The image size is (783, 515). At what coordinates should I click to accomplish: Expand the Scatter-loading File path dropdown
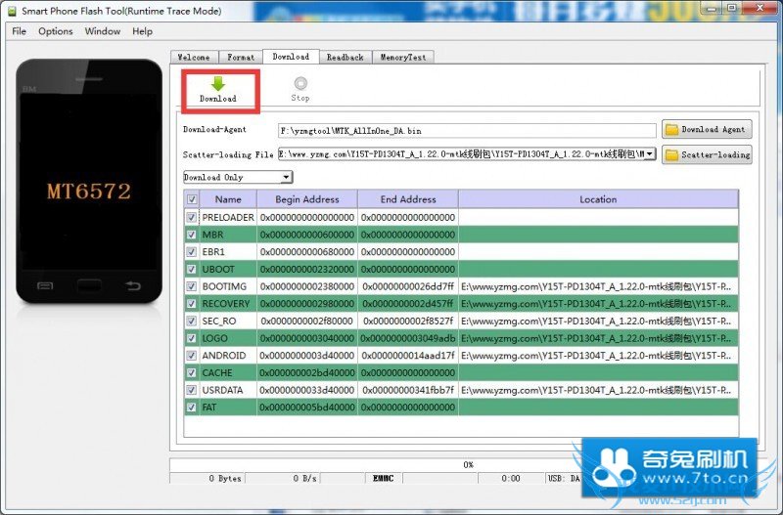pyautogui.click(x=650, y=154)
